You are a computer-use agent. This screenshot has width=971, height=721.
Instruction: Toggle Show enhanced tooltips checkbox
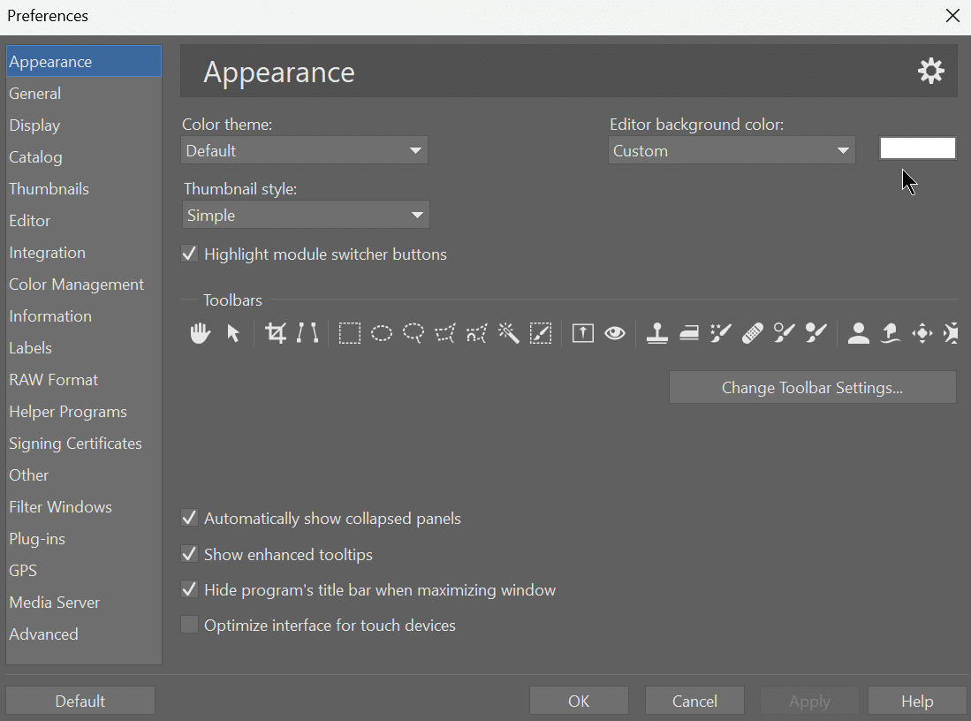coord(189,555)
